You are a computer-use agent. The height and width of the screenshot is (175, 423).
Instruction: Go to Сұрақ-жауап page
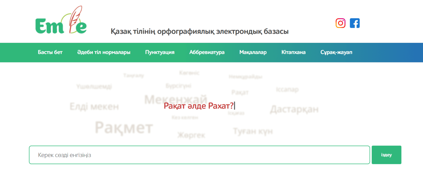(336, 52)
